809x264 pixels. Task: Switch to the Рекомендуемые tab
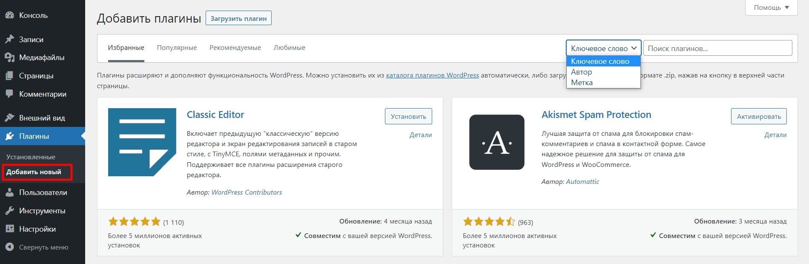coord(235,48)
